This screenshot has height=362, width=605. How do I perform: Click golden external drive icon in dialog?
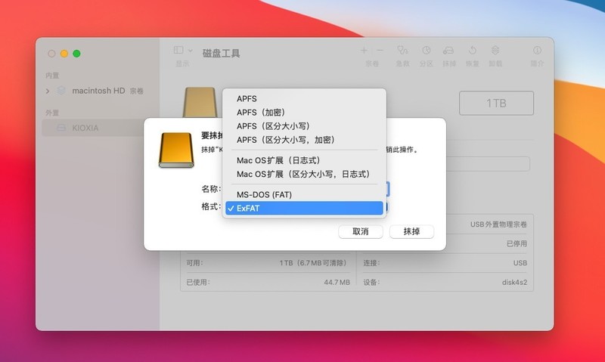tap(176, 150)
